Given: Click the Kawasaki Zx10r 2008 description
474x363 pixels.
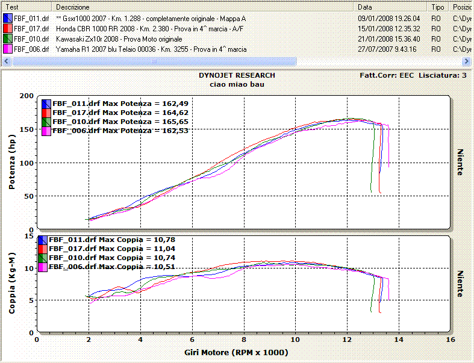Looking at the screenshot, I should pyautogui.click(x=119, y=39).
